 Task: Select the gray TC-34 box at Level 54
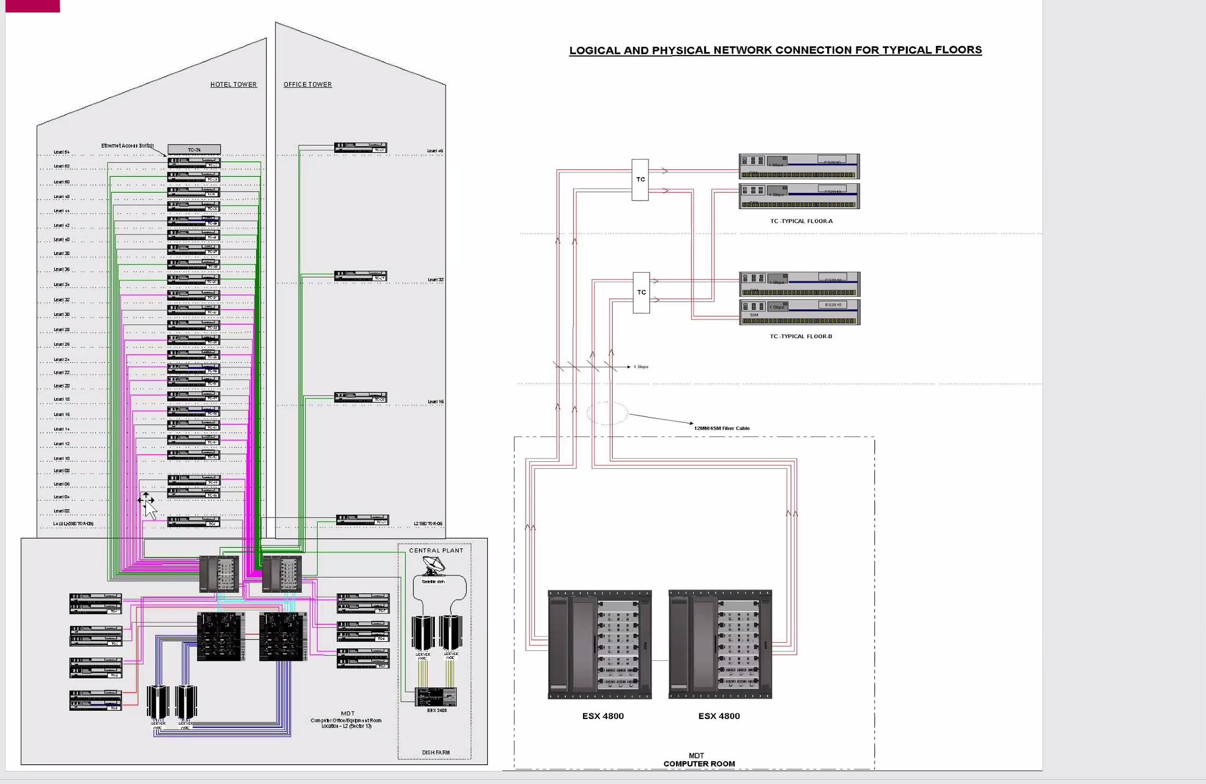[194, 150]
